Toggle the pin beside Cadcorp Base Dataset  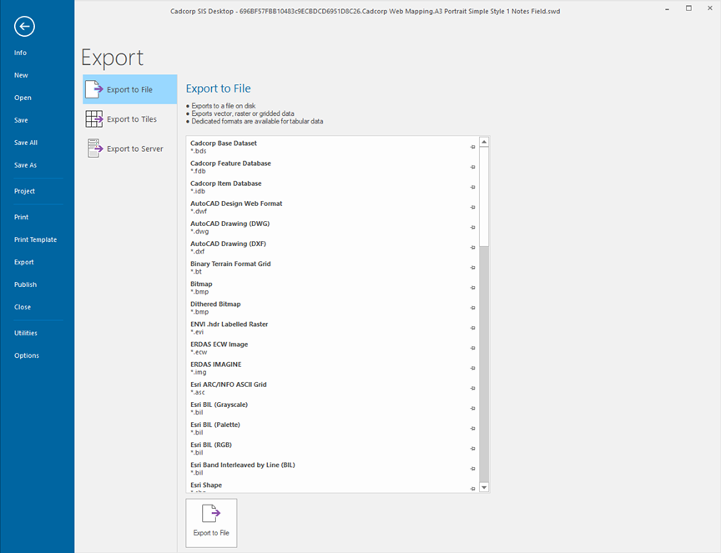pos(472,146)
